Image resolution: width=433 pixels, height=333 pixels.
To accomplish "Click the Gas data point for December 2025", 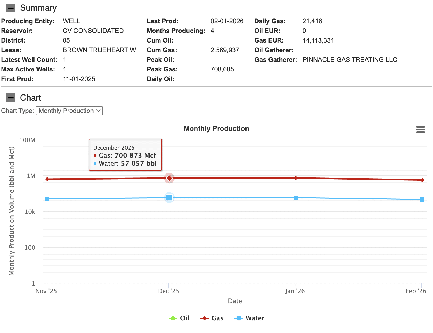I will coord(169,178).
